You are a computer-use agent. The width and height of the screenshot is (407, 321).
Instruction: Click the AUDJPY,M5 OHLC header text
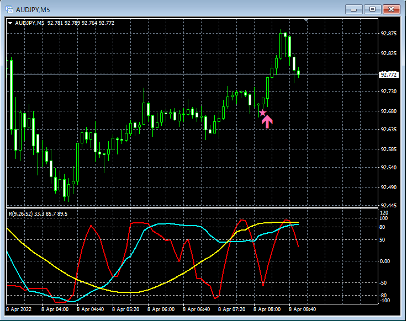[65, 23]
